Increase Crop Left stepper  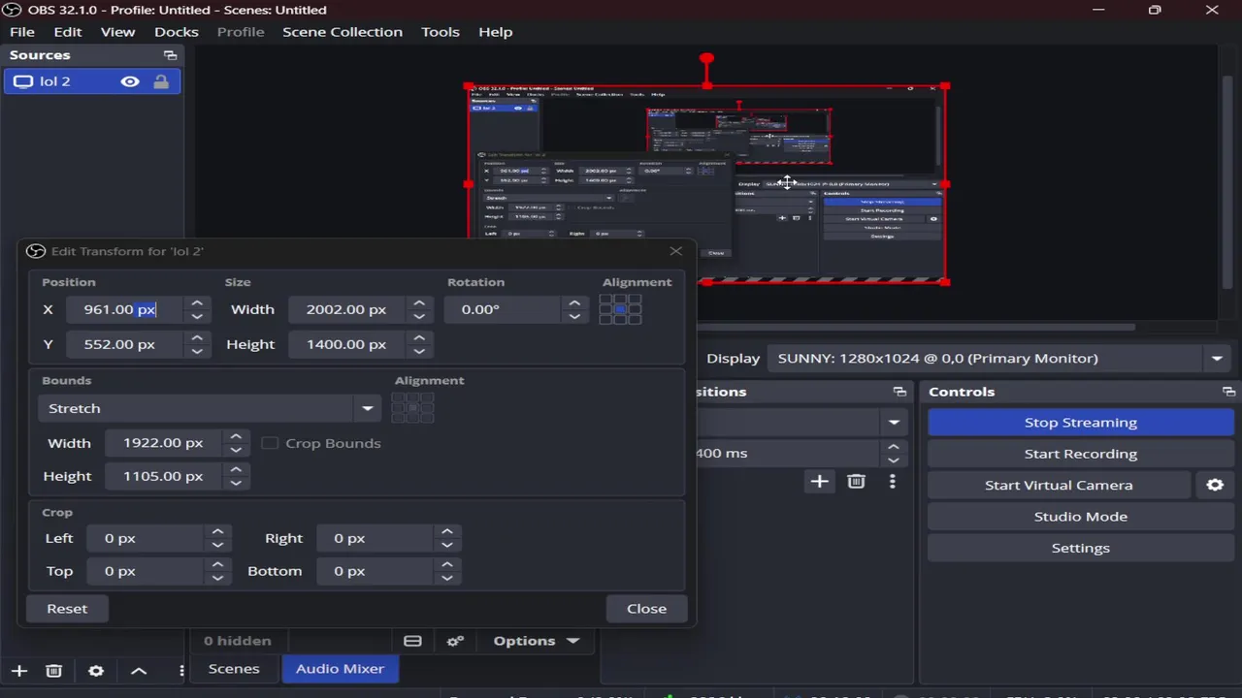217,531
